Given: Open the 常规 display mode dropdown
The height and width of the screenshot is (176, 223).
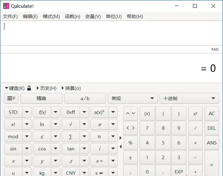Looking at the screenshot, I should tap(132, 98).
